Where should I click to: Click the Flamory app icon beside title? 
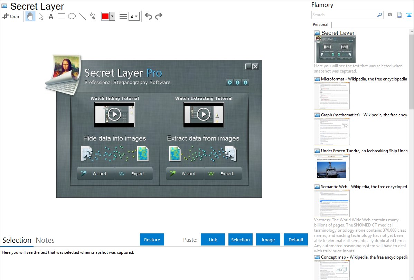pos(4,6)
